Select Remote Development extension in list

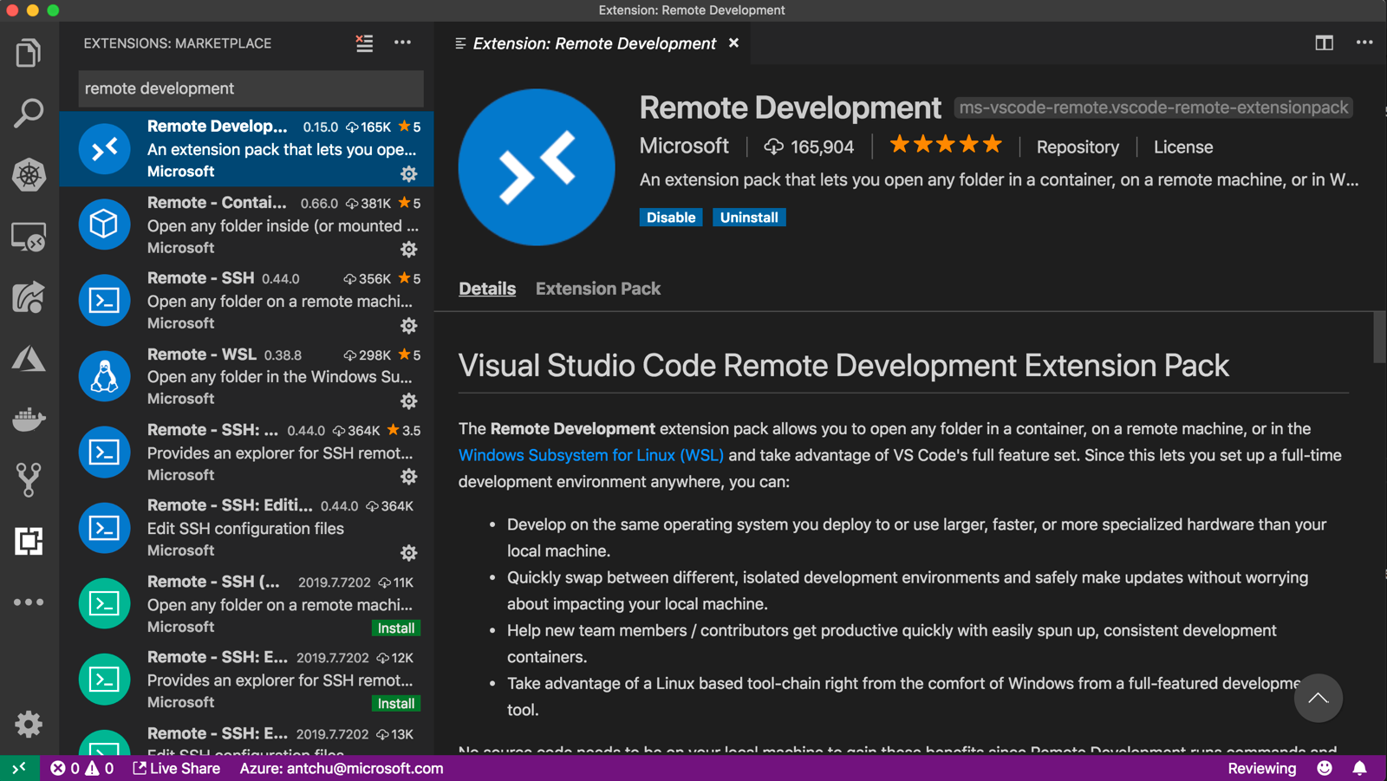click(x=246, y=149)
